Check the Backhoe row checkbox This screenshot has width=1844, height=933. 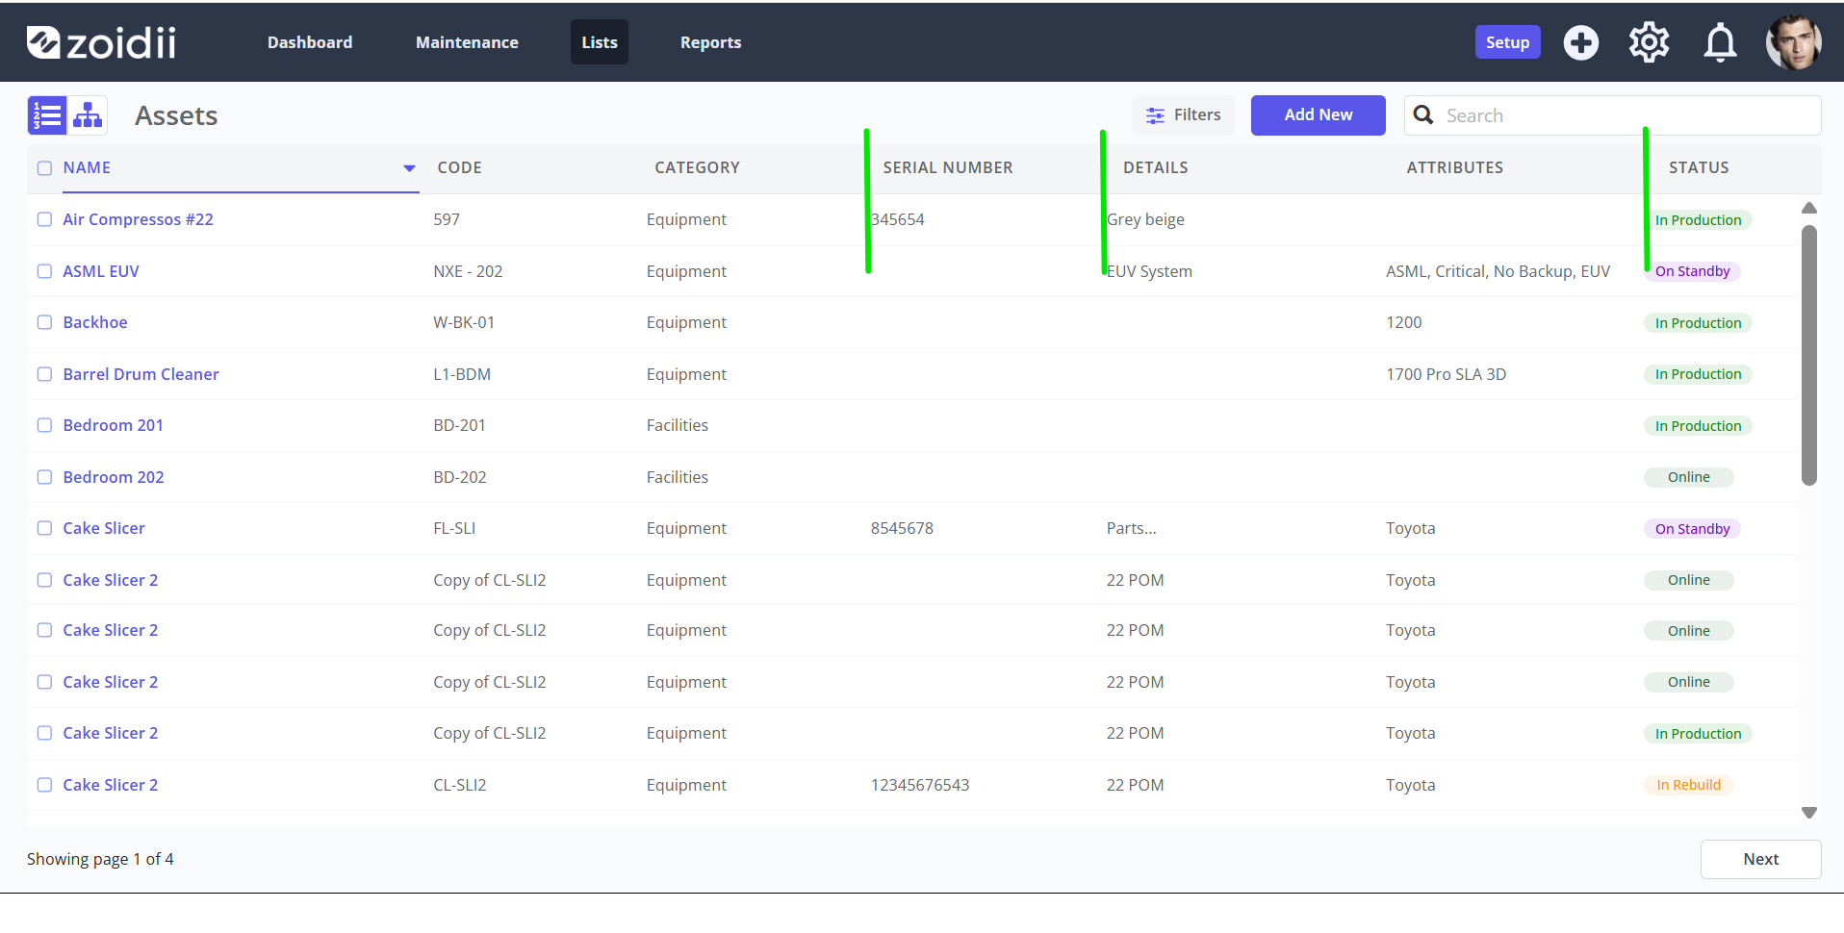[x=44, y=322]
